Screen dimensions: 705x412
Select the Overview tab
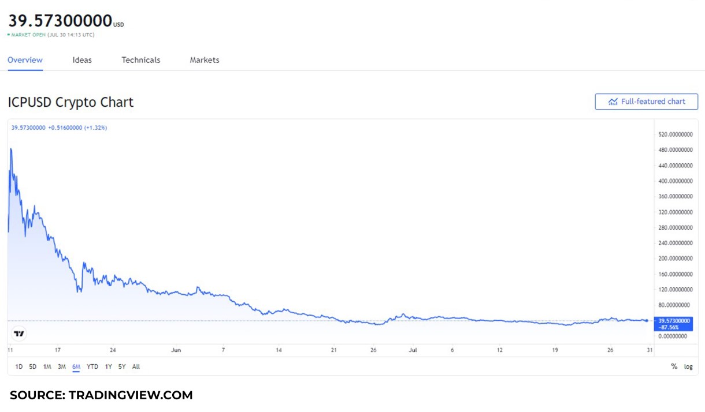25,60
